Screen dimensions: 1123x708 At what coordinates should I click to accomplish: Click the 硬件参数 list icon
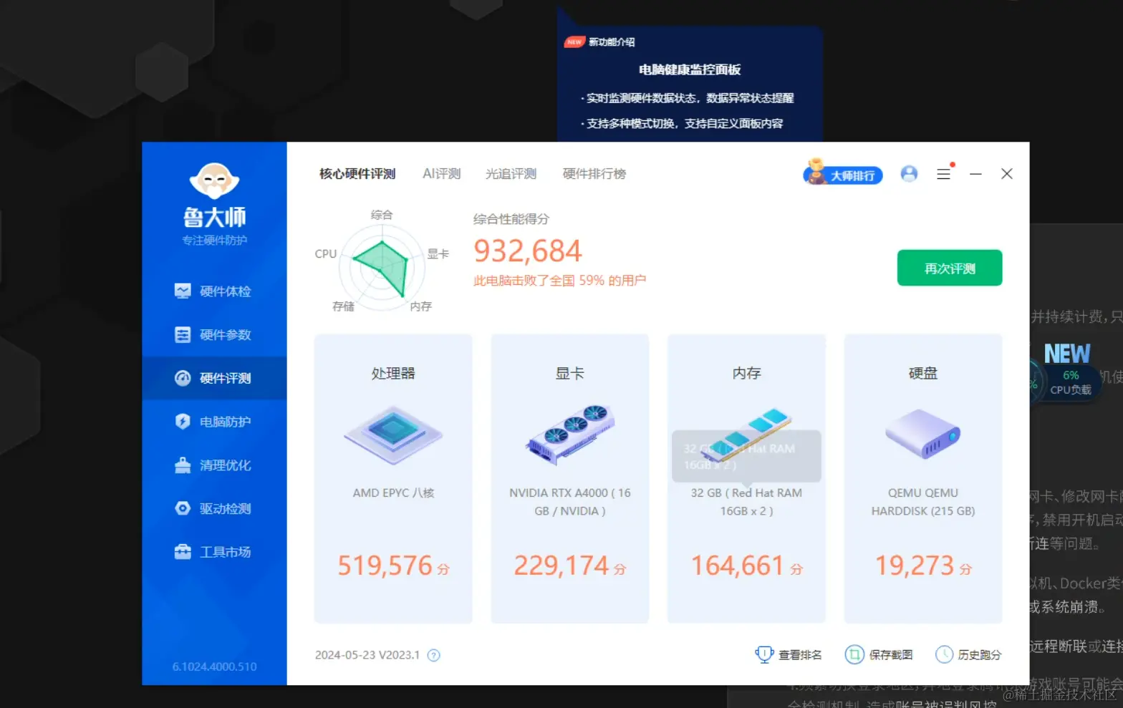point(183,335)
